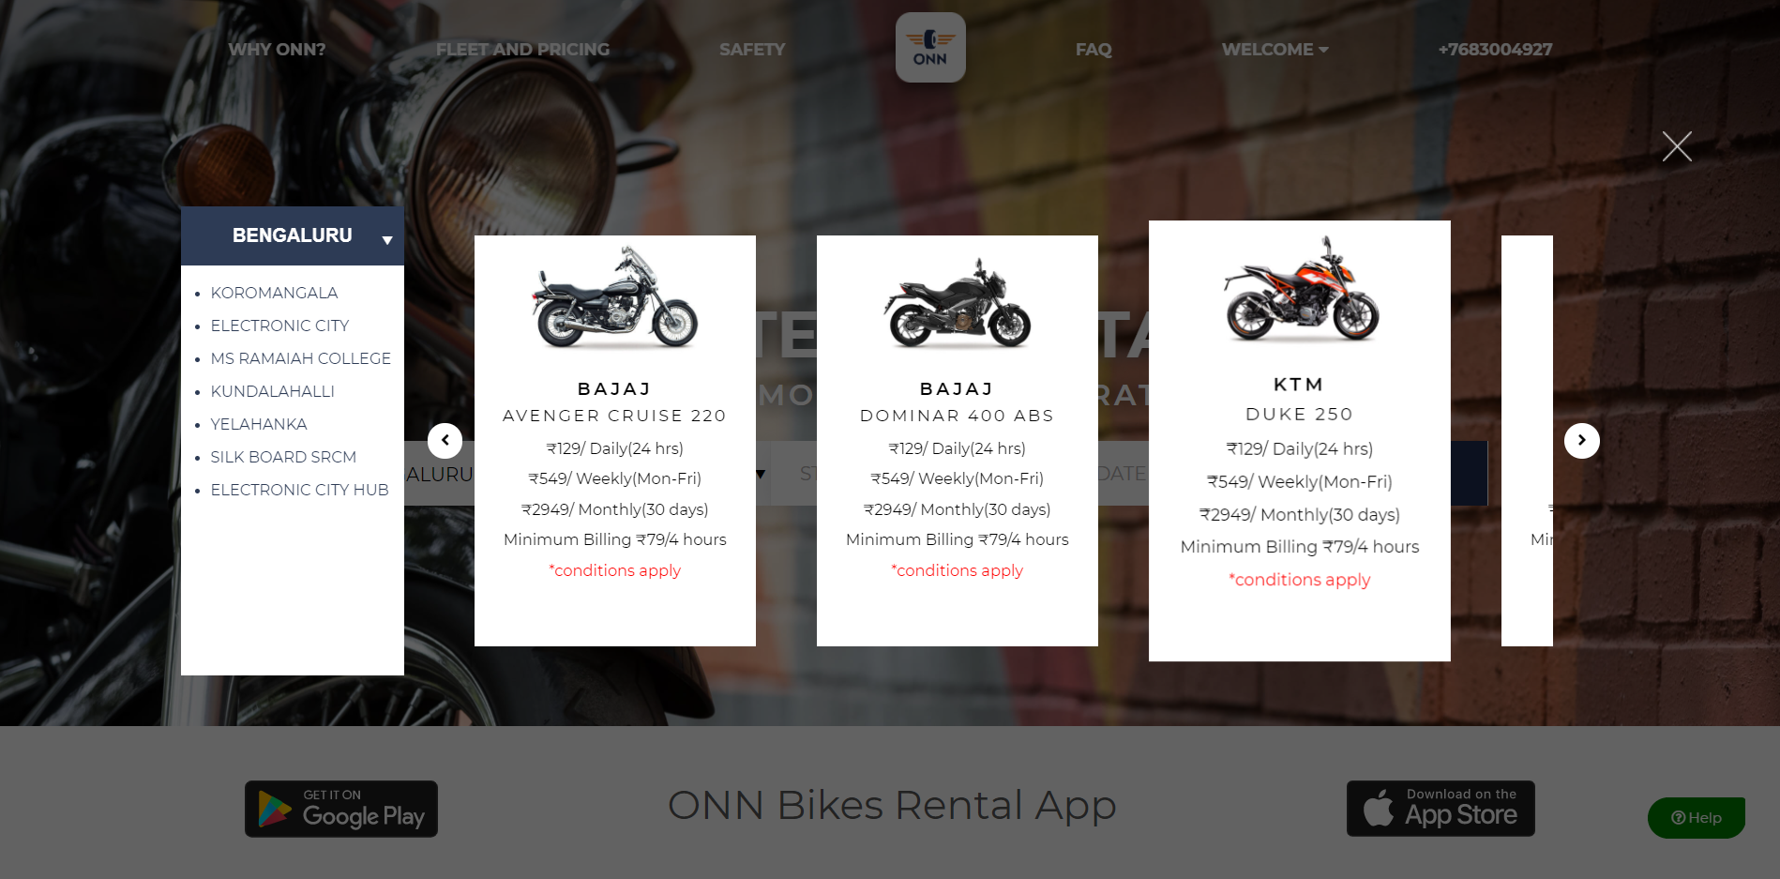Image resolution: width=1780 pixels, height=879 pixels.
Task: Open the Google Play store badge
Action: pyautogui.click(x=341, y=809)
